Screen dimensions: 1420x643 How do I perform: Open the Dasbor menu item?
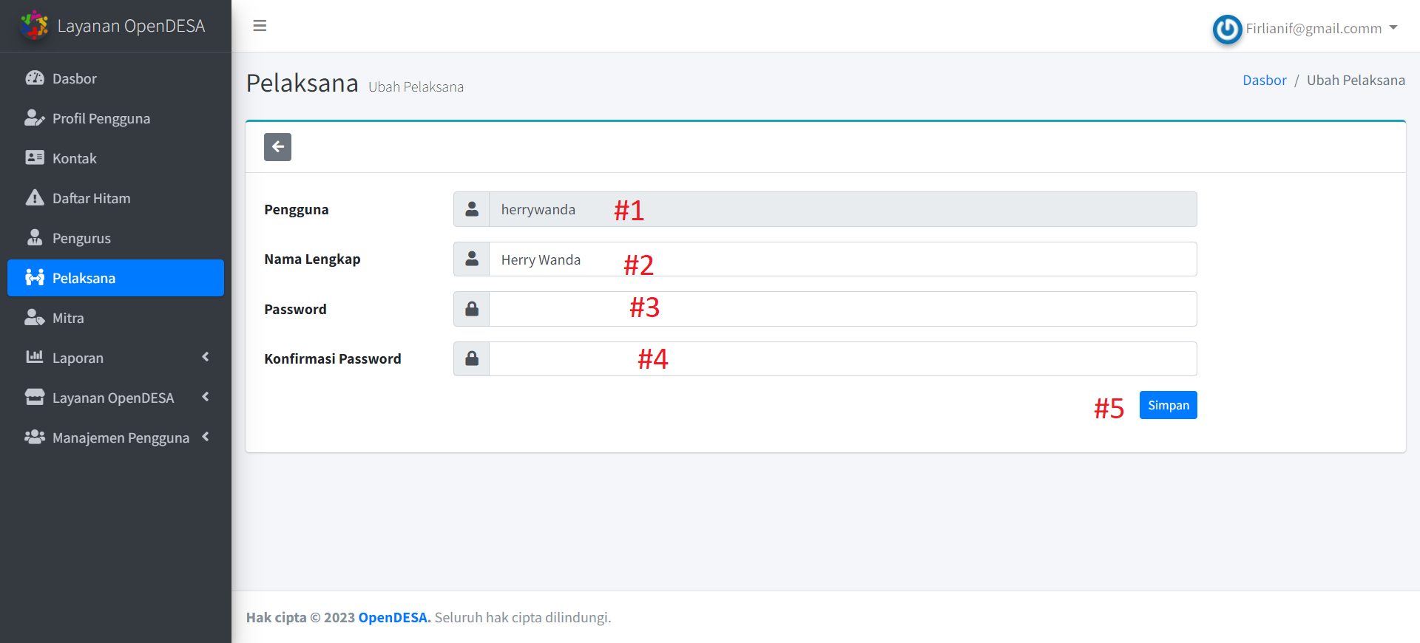tap(115, 78)
